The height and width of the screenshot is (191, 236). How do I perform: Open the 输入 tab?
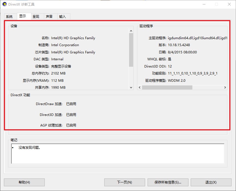(x=63, y=16)
